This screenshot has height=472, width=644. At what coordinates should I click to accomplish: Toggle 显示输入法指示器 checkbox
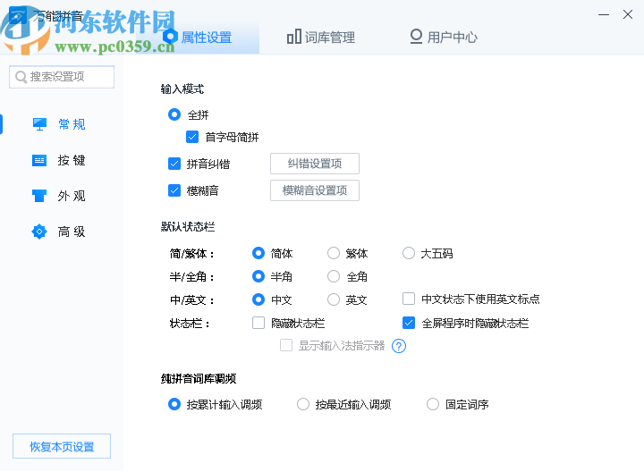coord(286,345)
